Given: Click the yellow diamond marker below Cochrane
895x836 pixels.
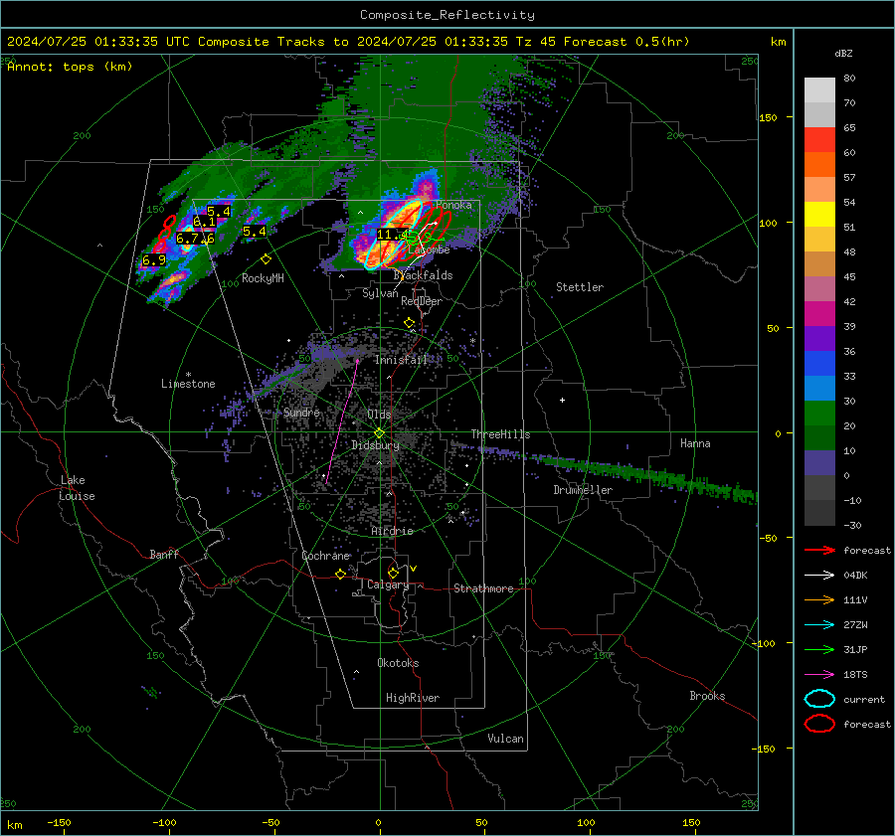Looking at the screenshot, I should pyautogui.click(x=341, y=574).
